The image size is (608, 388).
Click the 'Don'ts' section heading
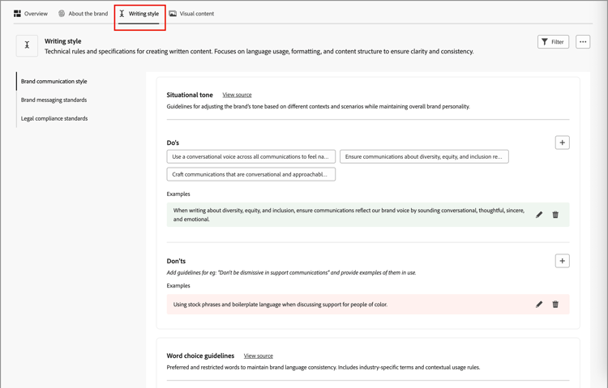click(176, 261)
